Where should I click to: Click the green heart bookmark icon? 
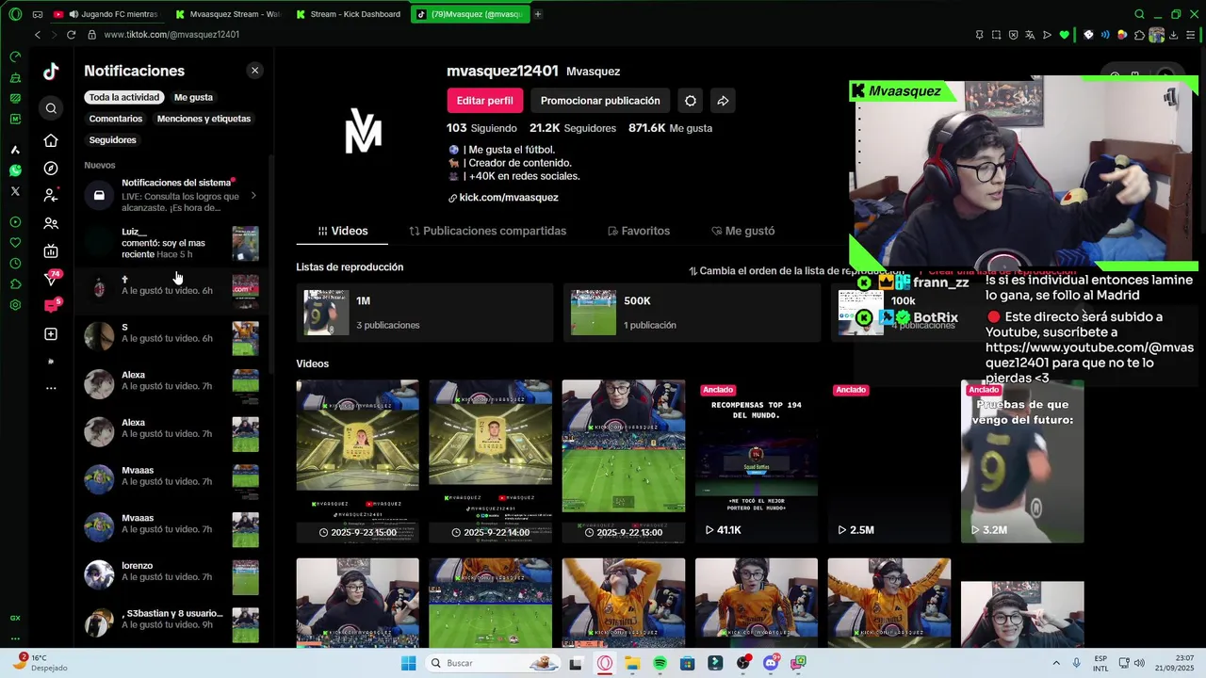(1065, 35)
